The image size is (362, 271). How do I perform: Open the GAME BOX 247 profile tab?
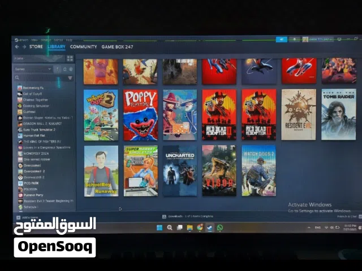117,47
